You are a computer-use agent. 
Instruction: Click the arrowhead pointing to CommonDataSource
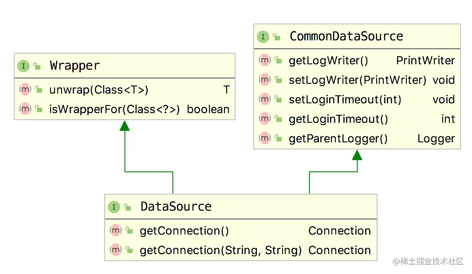pyautogui.click(x=357, y=155)
